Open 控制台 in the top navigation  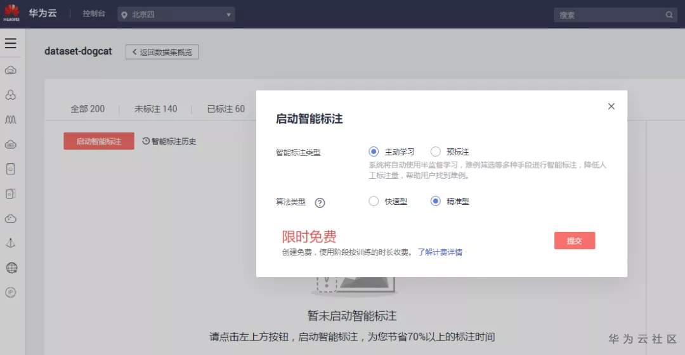[x=94, y=13]
